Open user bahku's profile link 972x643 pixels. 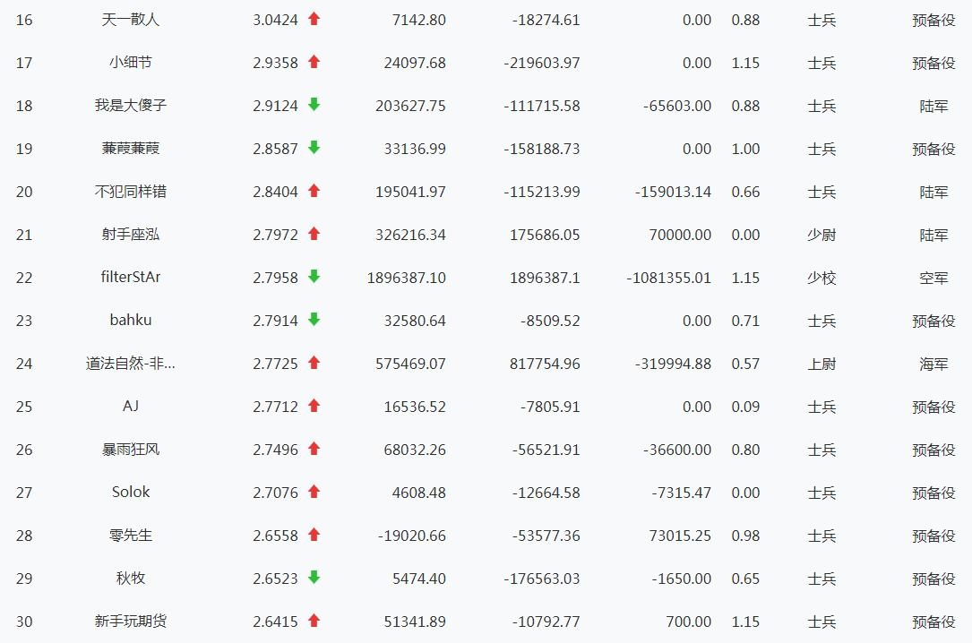tap(131, 320)
